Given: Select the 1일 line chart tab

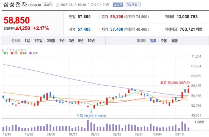Looking at the screenshot, I should [27, 40].
